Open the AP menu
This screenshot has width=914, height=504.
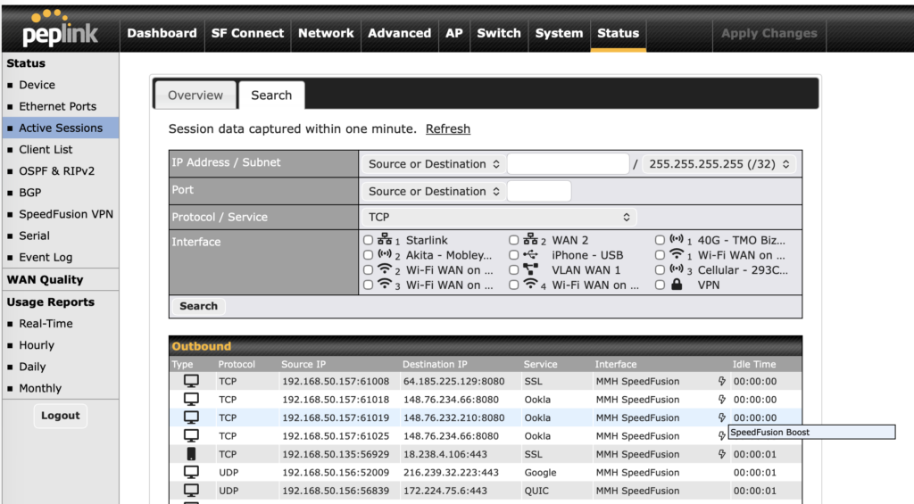point(454,33)
